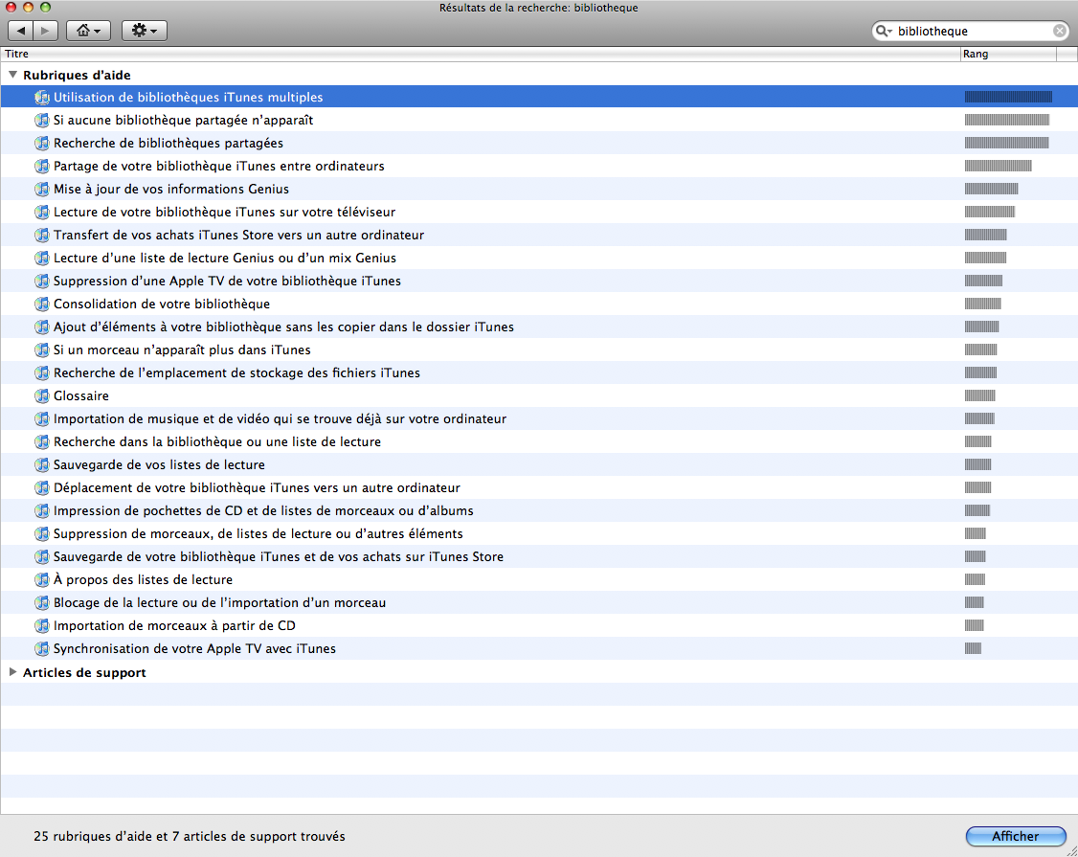Select 'Sauvegarde de vos listes de lecture'
1078x857 pixels.
pos(539,464)
